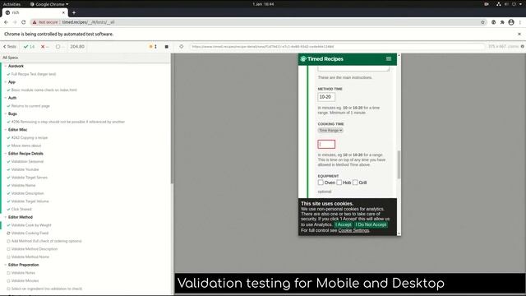
Task: Click the I Do Not Accept button
Action: pyautogui.click(x=371, y=224)
